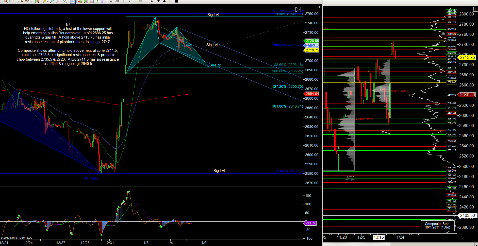The width and height of the screenshot is (478, 246).
Task: Open the Strategies dollar-sign icon
Action: pos(97,1)
